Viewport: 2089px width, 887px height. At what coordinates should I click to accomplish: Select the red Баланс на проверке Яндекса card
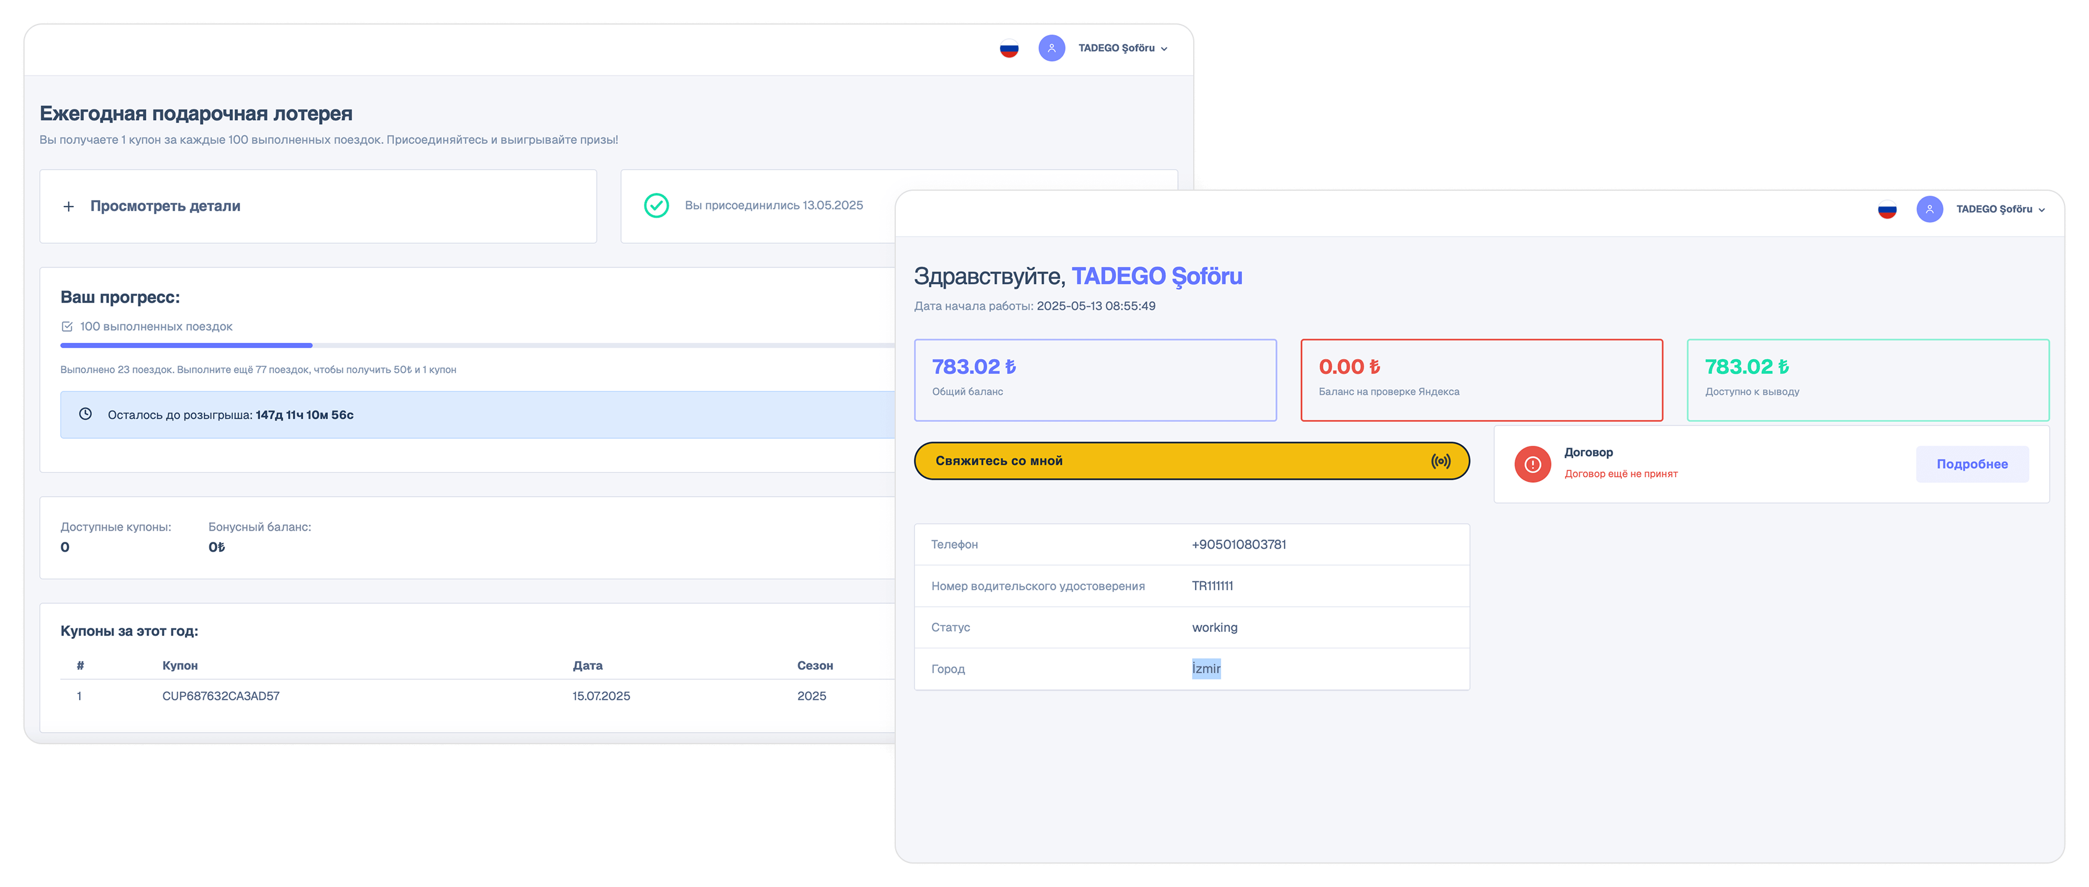(1481, 380)
